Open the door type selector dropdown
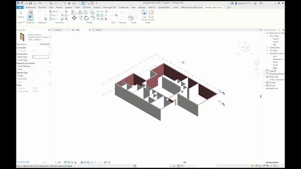The width and height of the screenshot is (301, 169). [50, 37]
